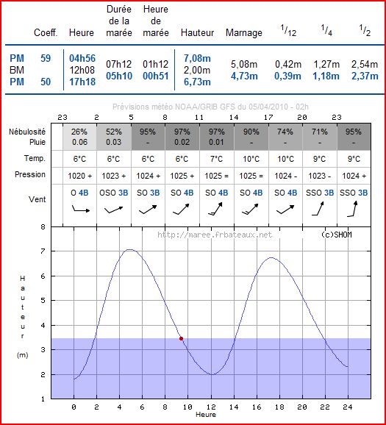Click the wind arrow under O 4B
Image resolution: width=386 pixels, height=425 pixels.
pyautogui.click(x=80, y=209)
